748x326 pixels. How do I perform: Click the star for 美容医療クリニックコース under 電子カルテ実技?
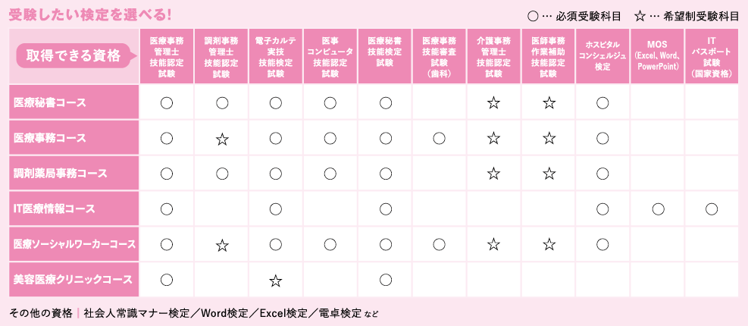275,281
